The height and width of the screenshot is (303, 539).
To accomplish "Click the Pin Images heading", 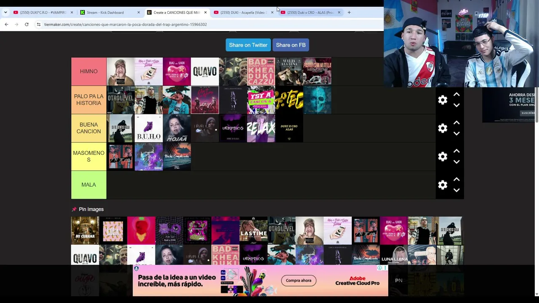I will pos(91,209).
